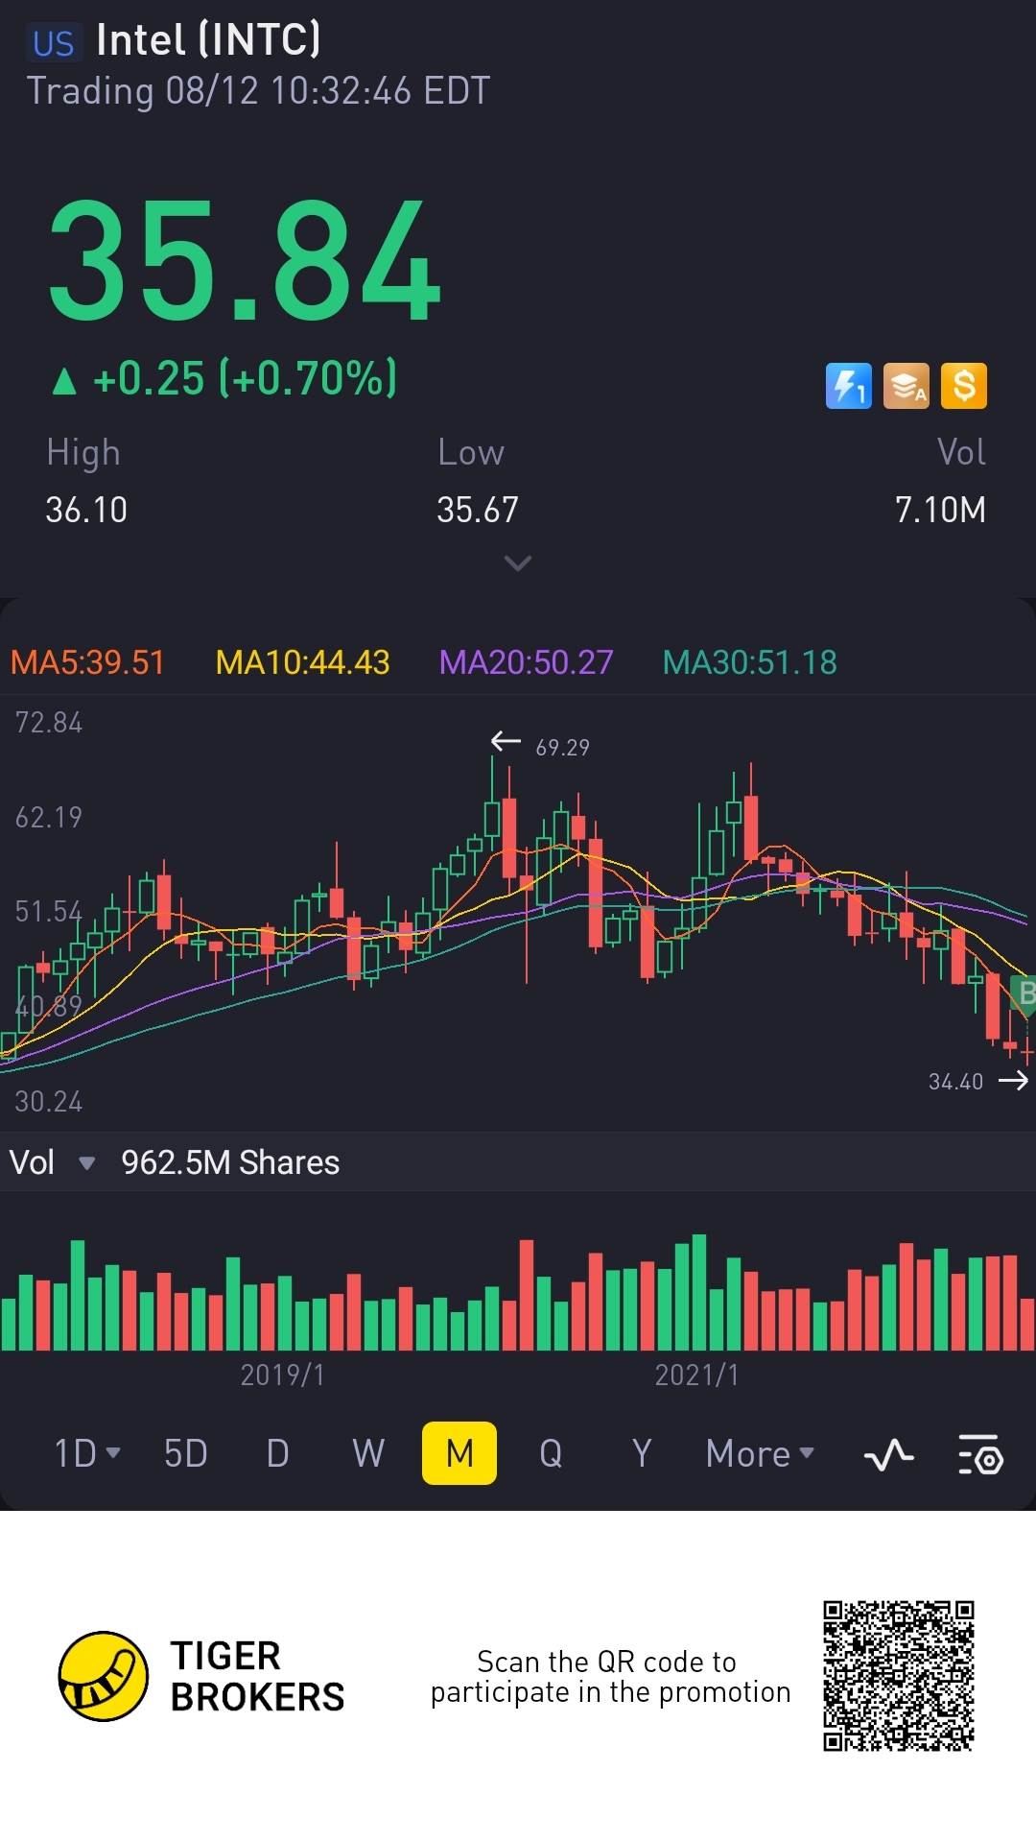Tap the blue lightning quick-trade icon
Image resolution: width=1036 pixels, height=1842 pixels.
coord(849,386)
